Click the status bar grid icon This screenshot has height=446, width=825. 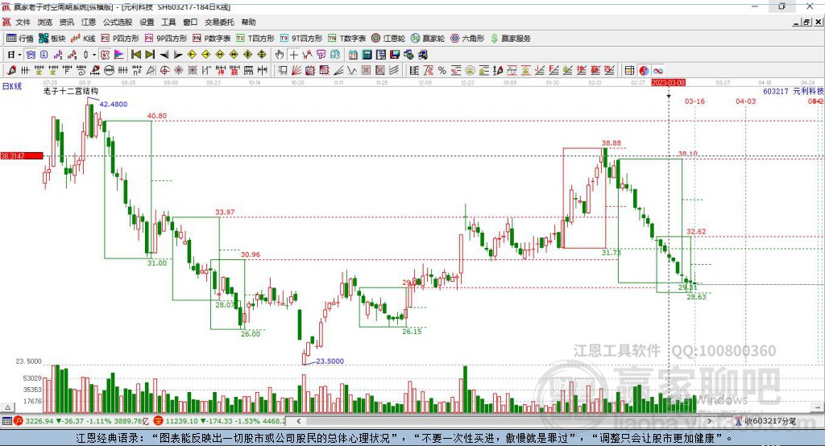[x=6, y=421]
